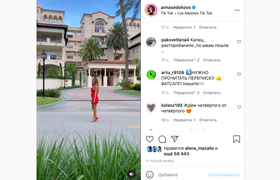Open alena_mazalis profile from likes line
Image resolution: width=280 pixels, height=180 pixels.
click(199, 148)
